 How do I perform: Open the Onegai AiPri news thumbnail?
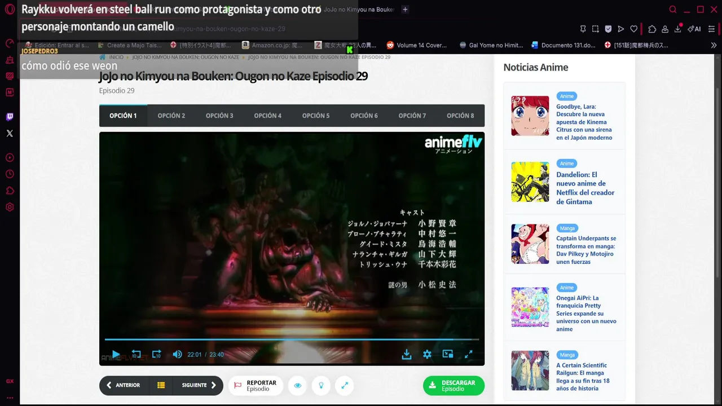click(x=530, y=307)
